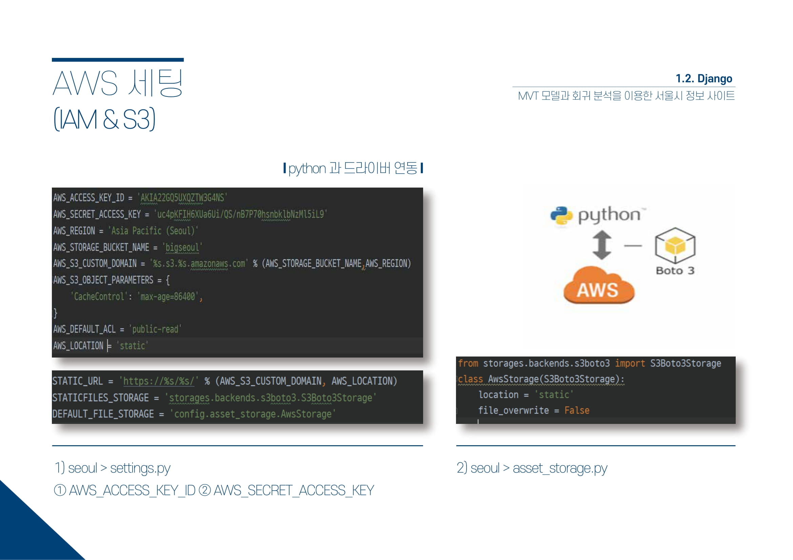Click the 'https://%s/%s/' URL string

(159, 381)
